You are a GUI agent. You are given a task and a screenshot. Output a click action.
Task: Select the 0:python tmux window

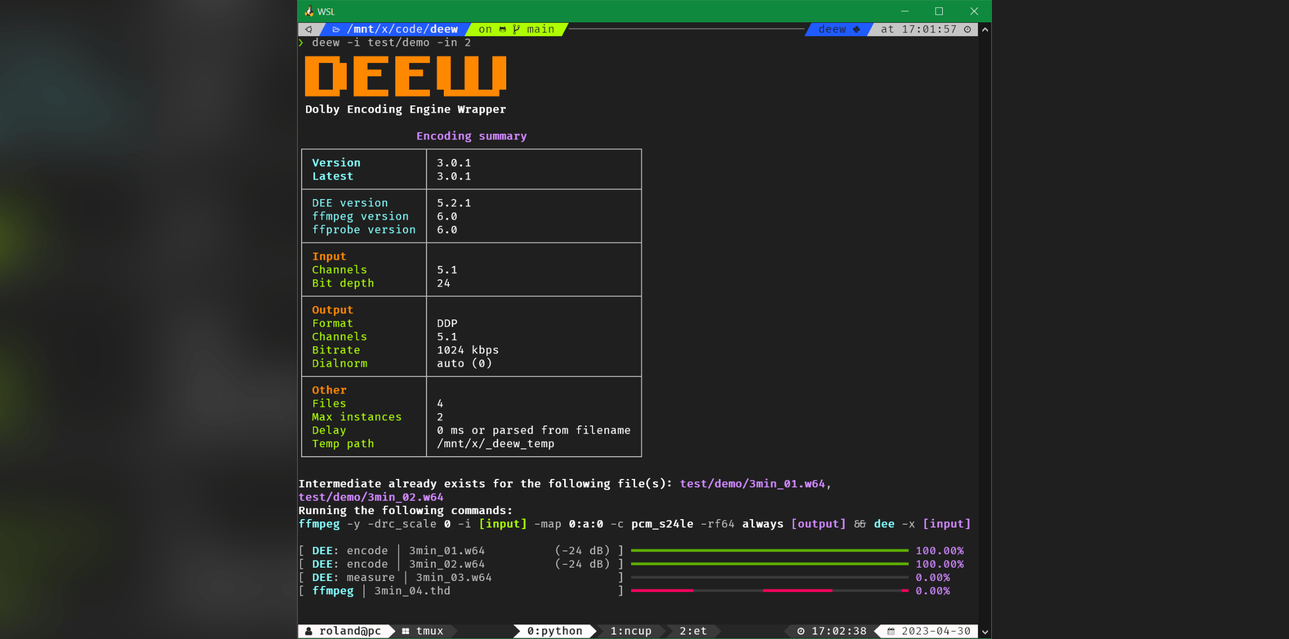pos(554,631)
